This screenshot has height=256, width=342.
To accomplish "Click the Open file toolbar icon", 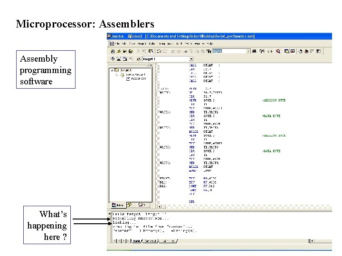I will pyautogui.click(x=119, y=51).
